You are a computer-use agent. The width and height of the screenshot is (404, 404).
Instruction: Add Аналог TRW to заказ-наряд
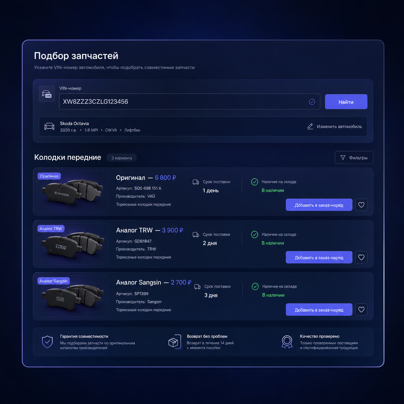point(319,257)
